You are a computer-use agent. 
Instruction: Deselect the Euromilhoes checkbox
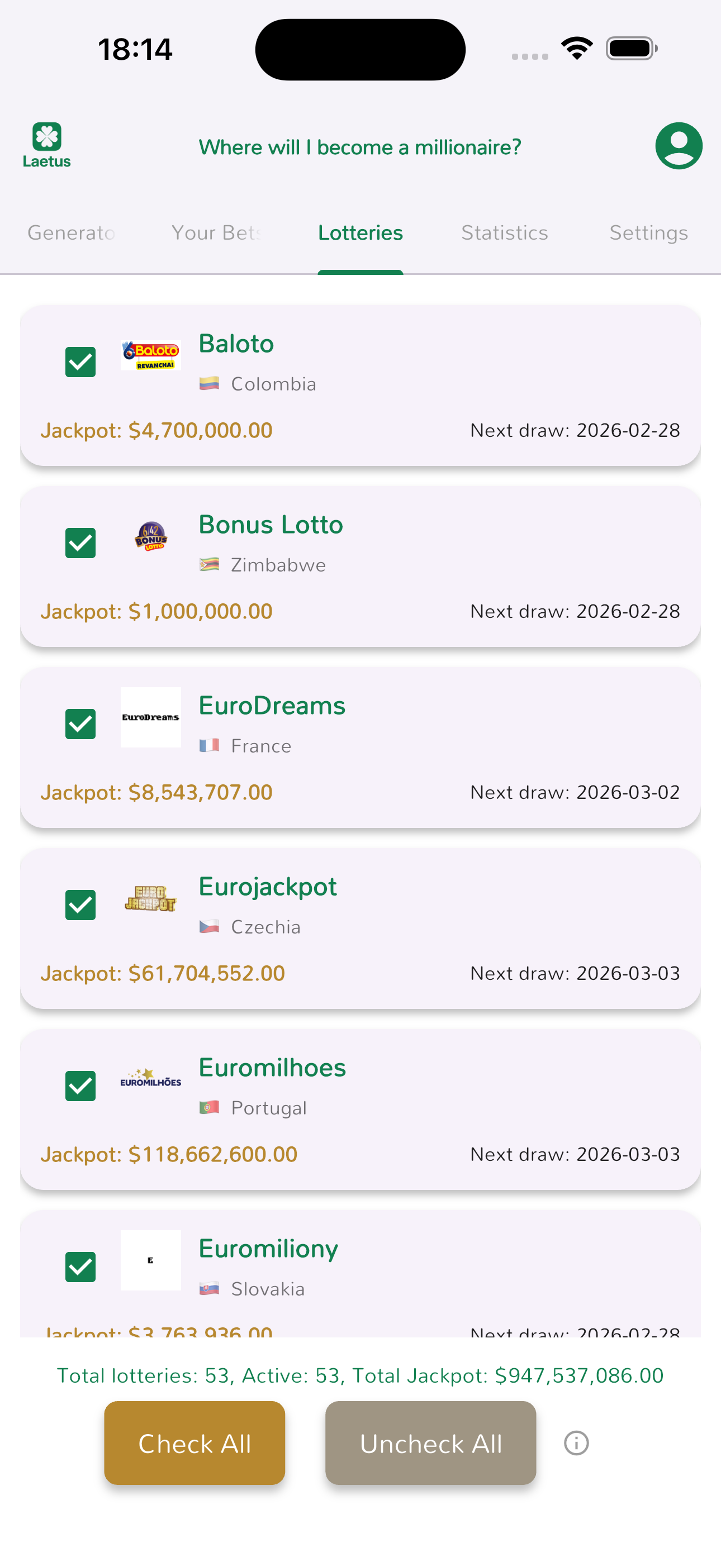click(x=80, y=1086)
